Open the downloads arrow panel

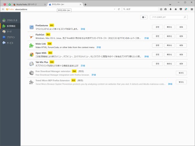[x=171, y=9]
